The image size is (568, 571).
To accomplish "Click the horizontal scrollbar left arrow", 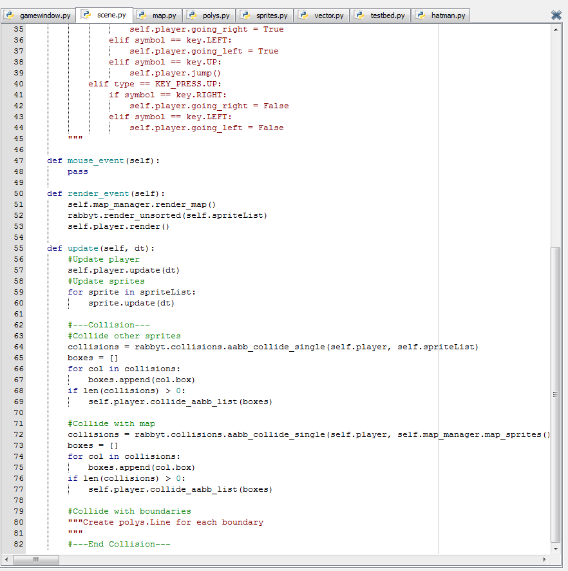I will click(7, 559).
